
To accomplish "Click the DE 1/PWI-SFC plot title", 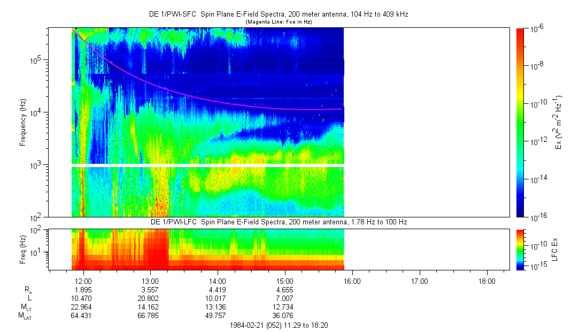I will (278, 14).
